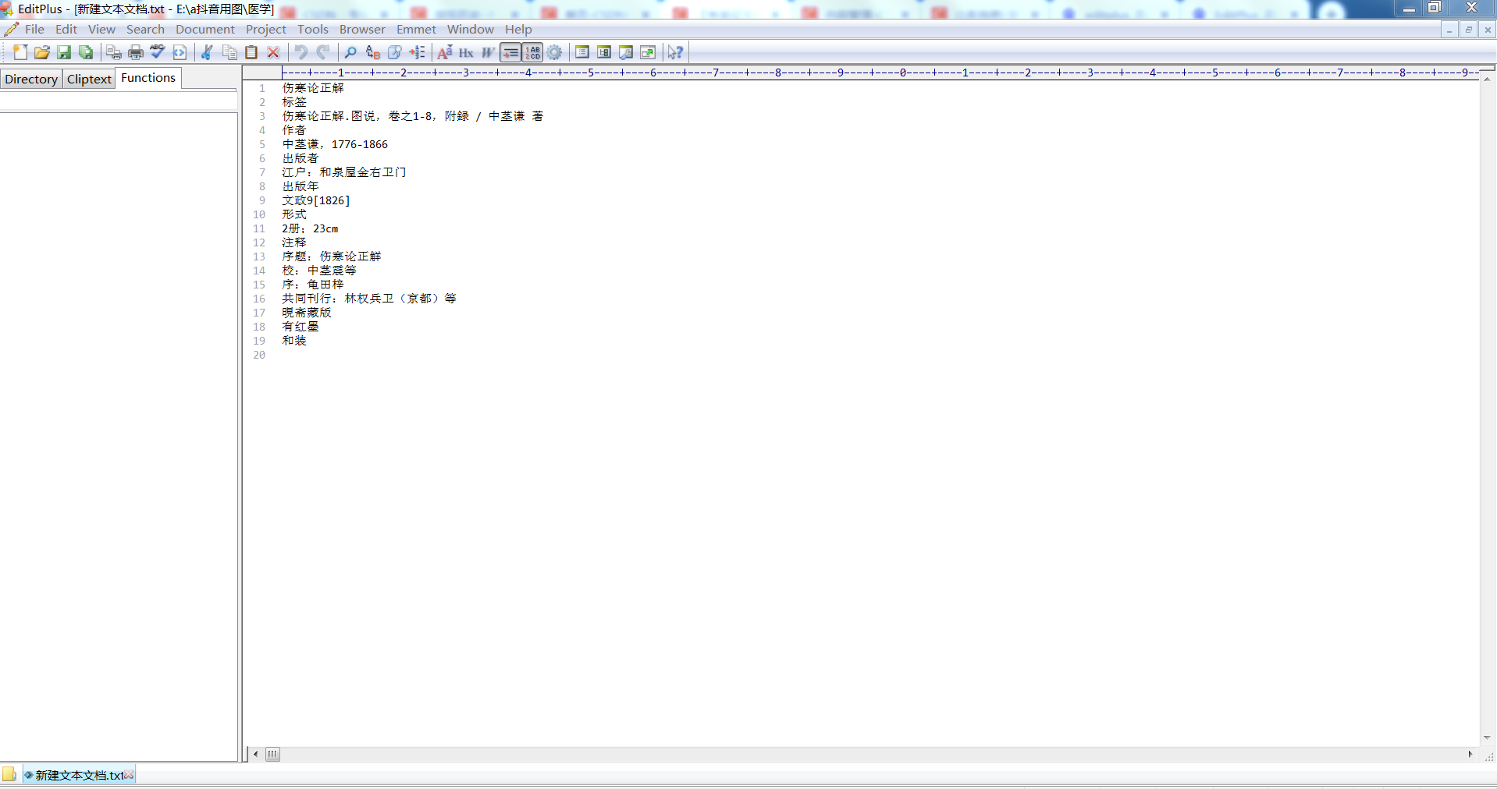This screenshot has width=1497, height=789.
Task: Save all open files
Action: [x=86, y=52]
